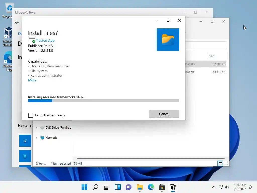Switch Explorer to large icons view
Viewport: 257px width, 193px height.
click(x=226, y=163)
